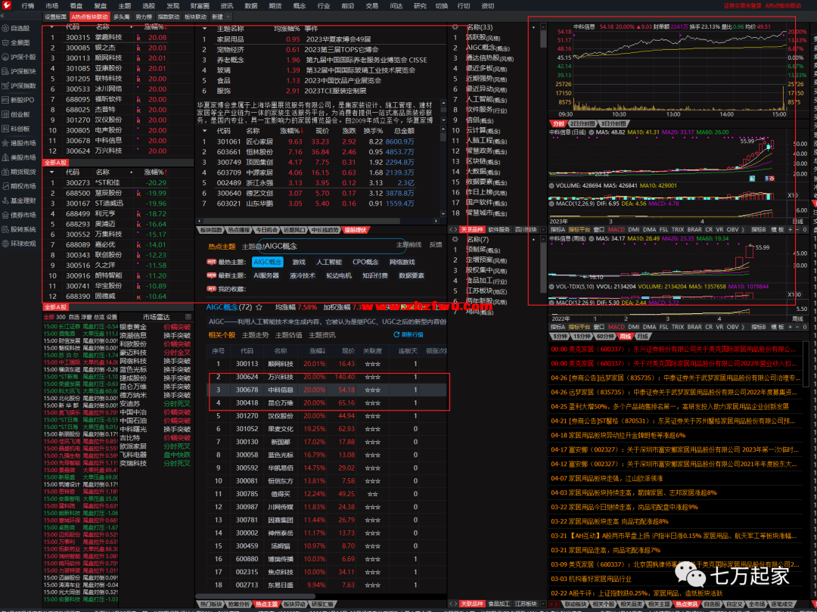Switch to the 多头鹰 layout tab
Image resolution: width=817 pixels, height=612 pixels.
tap(122, 16)
